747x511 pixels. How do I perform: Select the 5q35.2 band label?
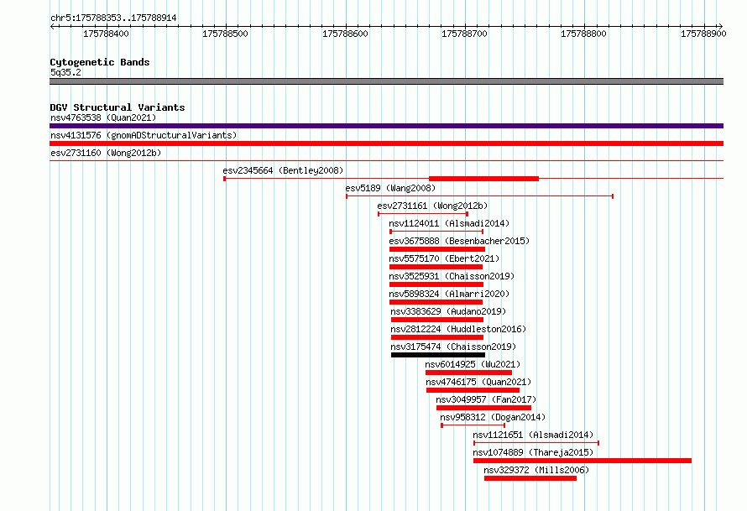click(x=65, y=72)
